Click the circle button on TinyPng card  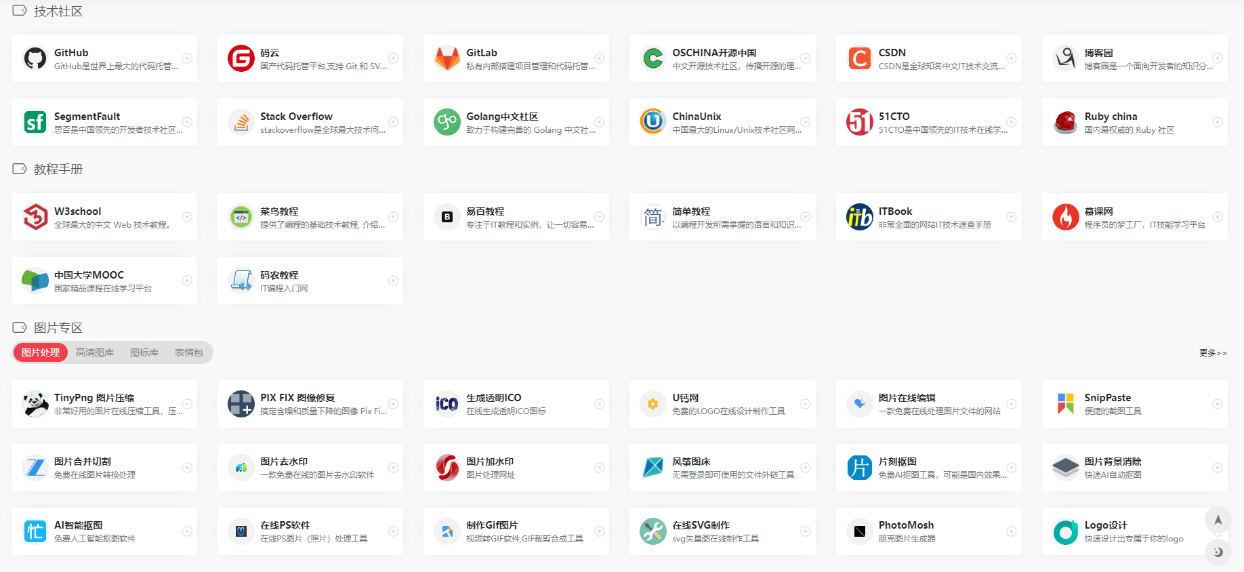pyautogui.click(x=188, y=404)
